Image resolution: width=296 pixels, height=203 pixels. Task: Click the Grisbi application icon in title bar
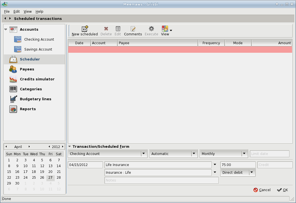(x=5, y=4)
